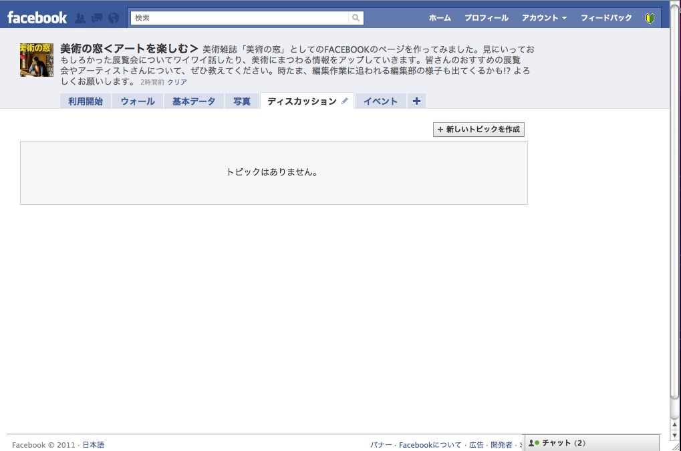681x451 pixels.
Task: Click the 日本語 language link
Action: [94, 445]
